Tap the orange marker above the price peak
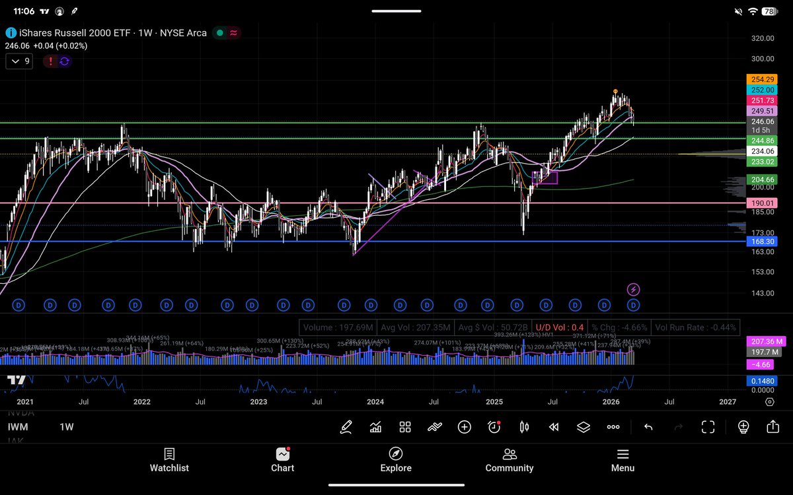The height and width of the screenshot is (495, 793). [x=615, y=91]
